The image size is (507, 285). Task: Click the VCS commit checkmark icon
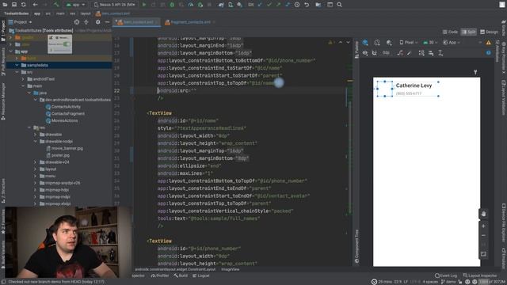click(269, 5)
